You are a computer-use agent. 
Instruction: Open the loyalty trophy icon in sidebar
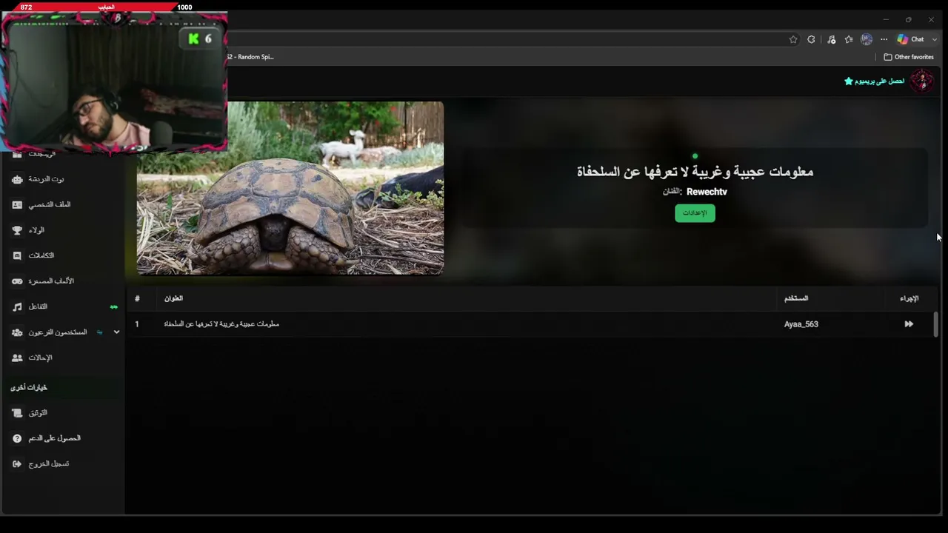tap(17, 230)
